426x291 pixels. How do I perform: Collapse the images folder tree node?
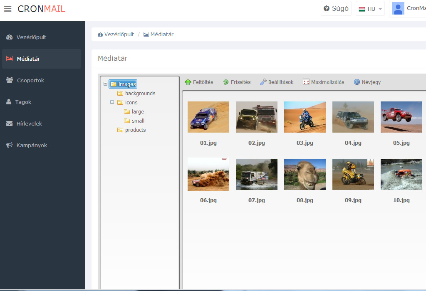coord(105,84)
